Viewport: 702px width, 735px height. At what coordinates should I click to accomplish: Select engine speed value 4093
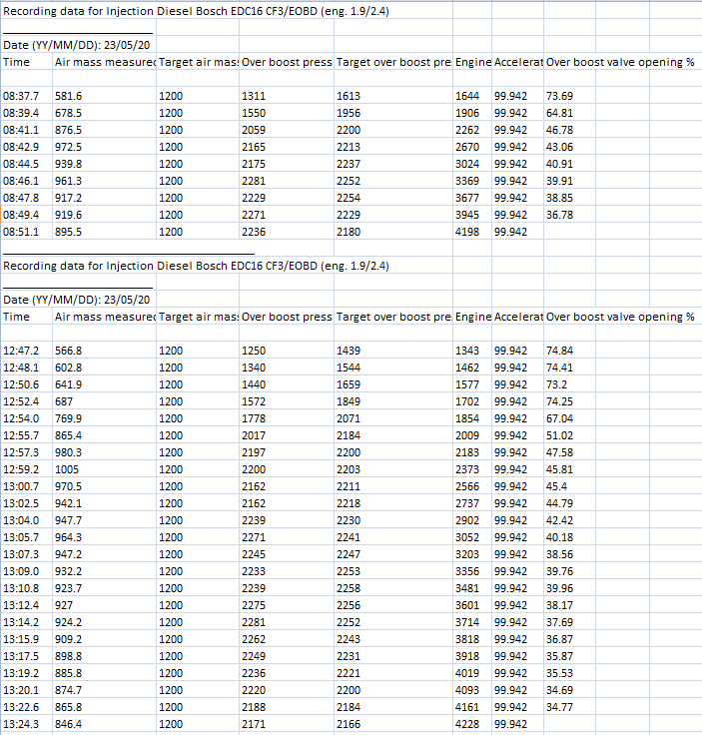coord(467,690)
